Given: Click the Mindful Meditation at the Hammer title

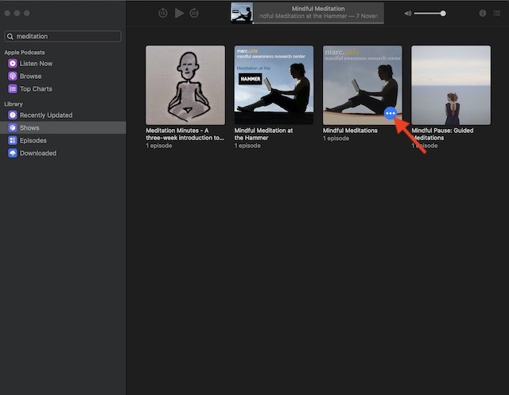Looking at the screenshot, I should [263, 134].
